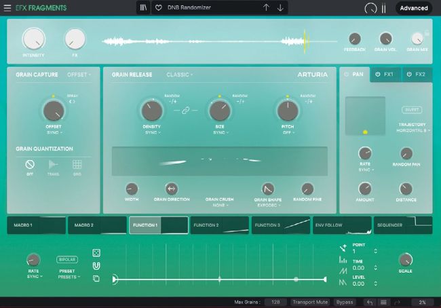Open the Classic grain release dropdown
The image size is (441, 308).
[180, 75]
